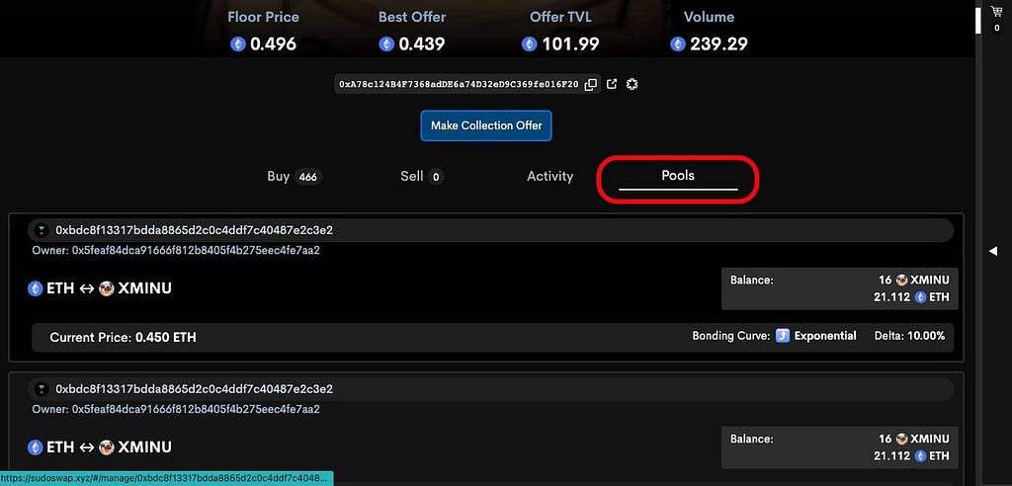Click second pool's 21.112 ETH balance
The width and height of the screenshot is (1012, 486).
(x=911, y=456)
